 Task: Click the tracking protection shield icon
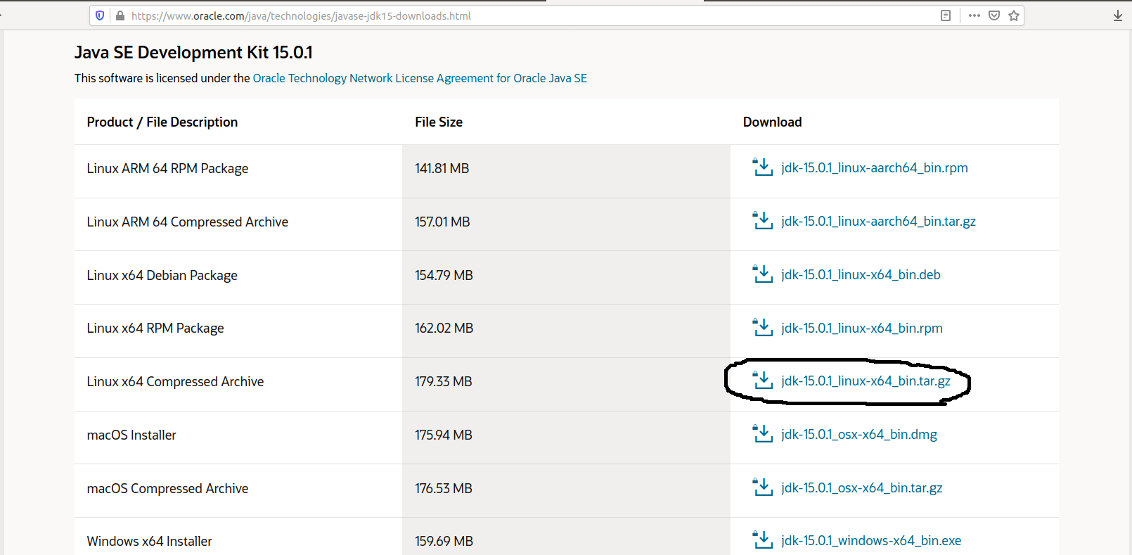click(100, 15)
